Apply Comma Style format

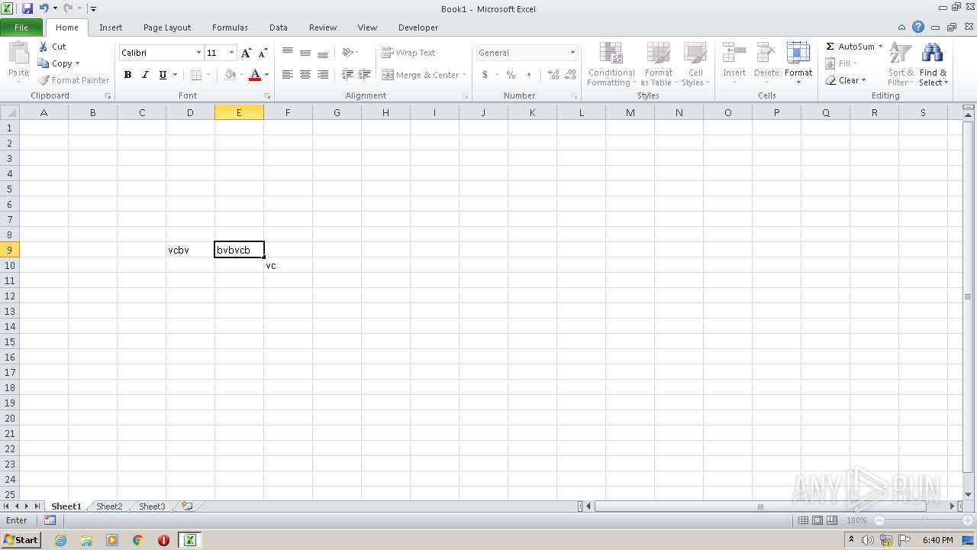tap(529, 75)
